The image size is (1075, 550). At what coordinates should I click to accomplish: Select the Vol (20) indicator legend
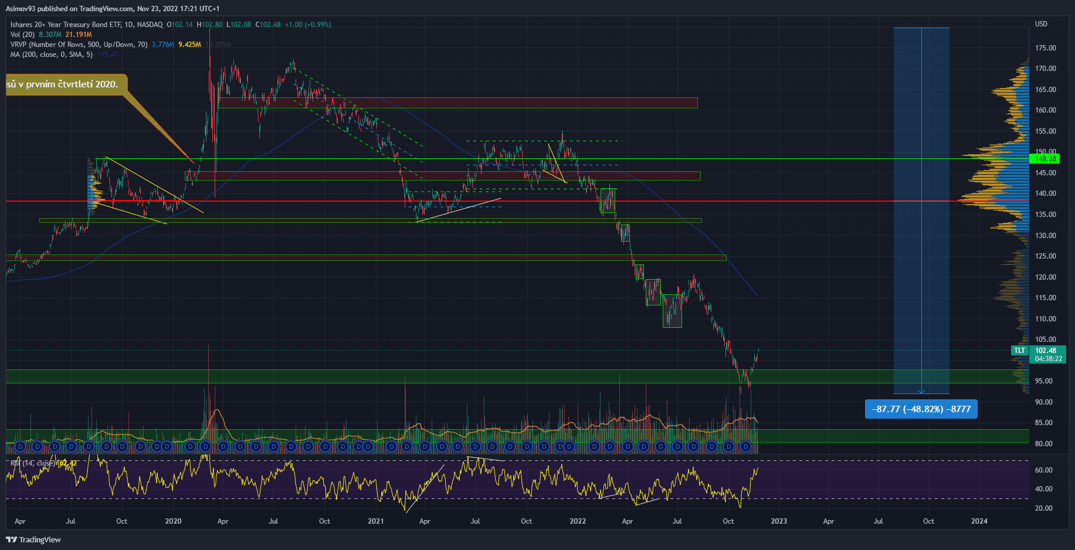point(22,35)
